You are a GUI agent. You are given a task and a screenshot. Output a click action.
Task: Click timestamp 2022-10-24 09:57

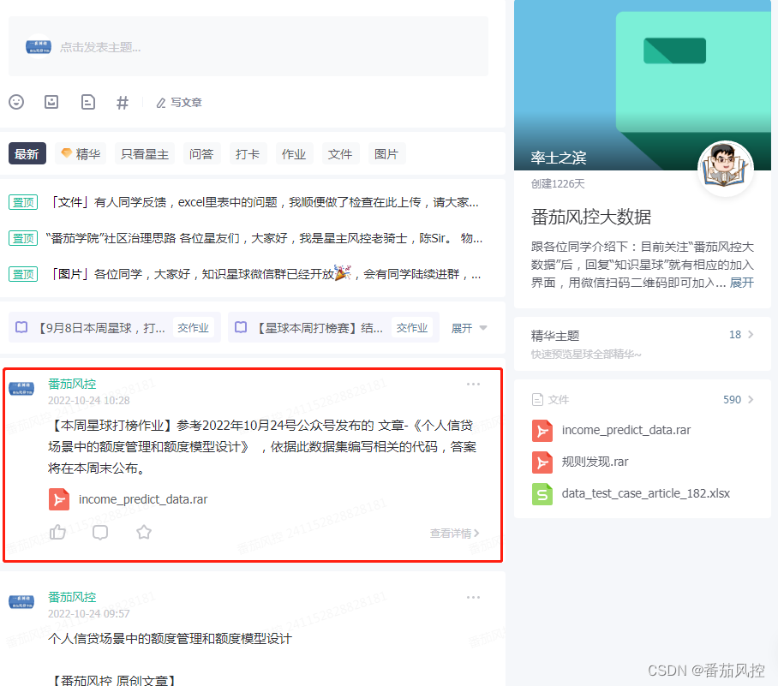tap(89, 614)
